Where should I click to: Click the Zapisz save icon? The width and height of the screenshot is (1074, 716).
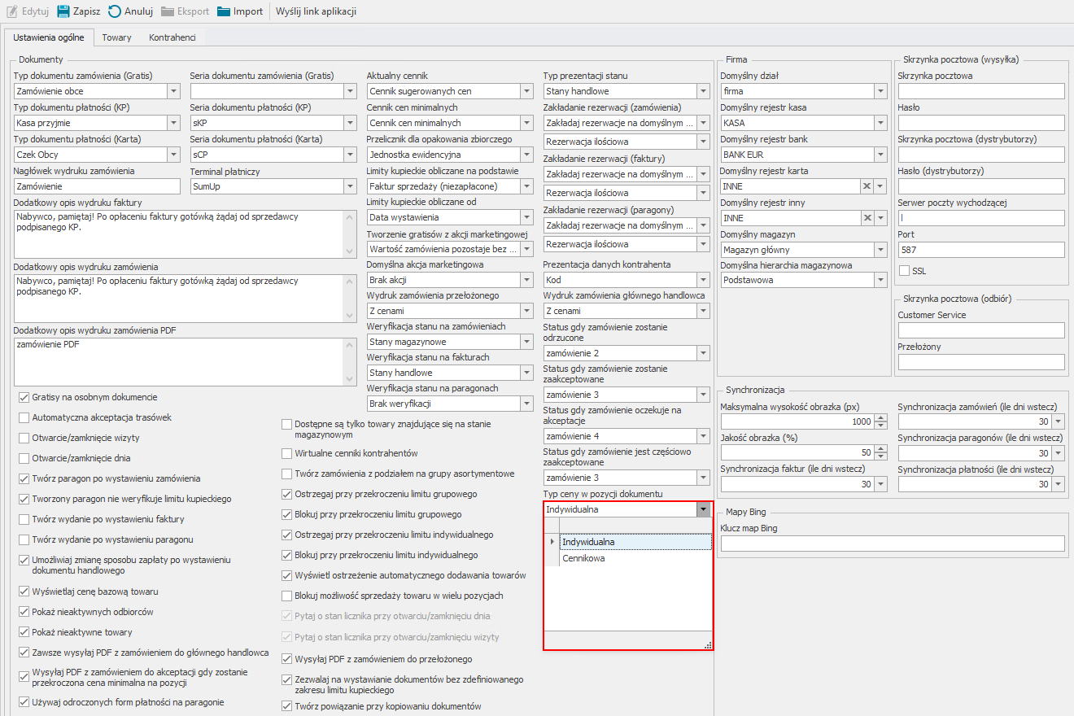pos(63,11)
